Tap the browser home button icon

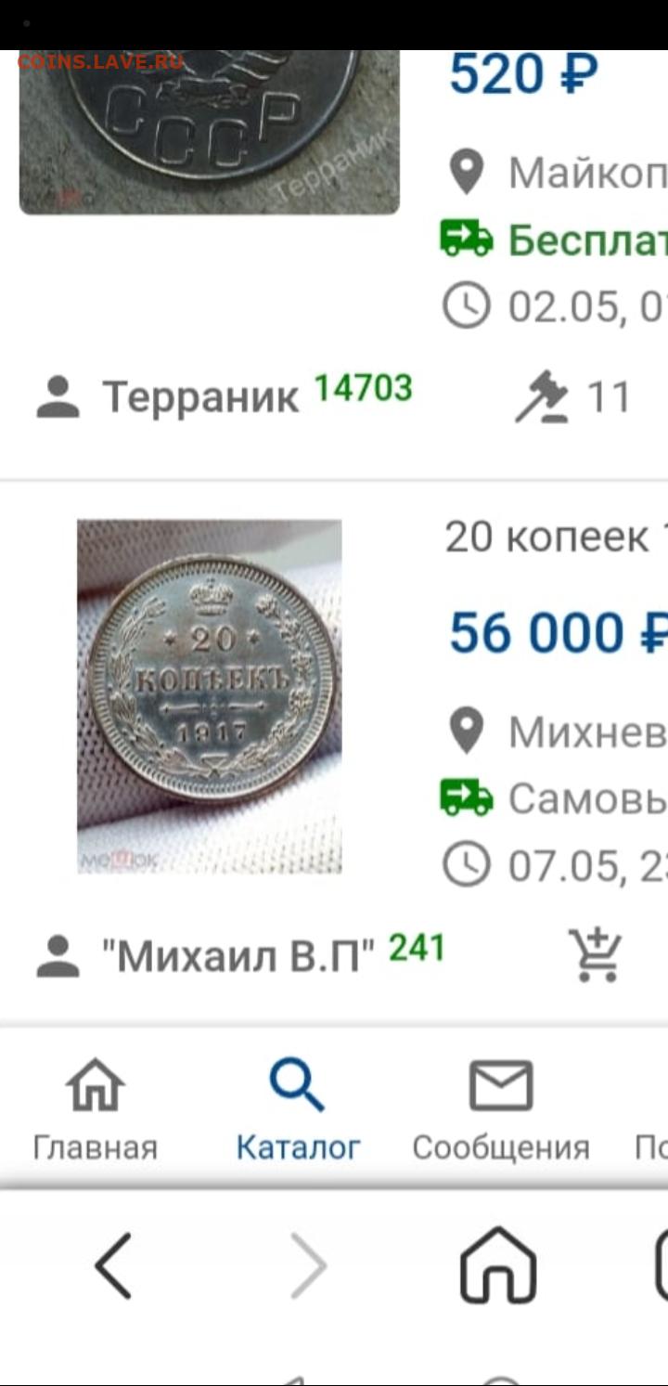tap(498, 1265)
